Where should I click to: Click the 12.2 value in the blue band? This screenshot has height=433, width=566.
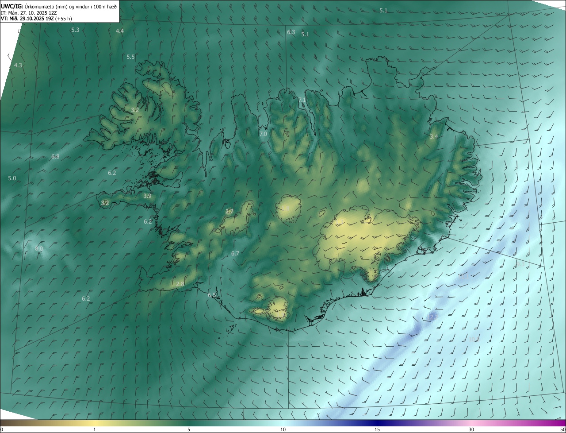[432, 317]
